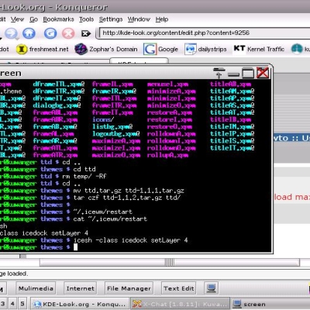Launch terminal via the monitor icon button
The width and height of the screenshot is (310, 310).
[x=212, y=288]
